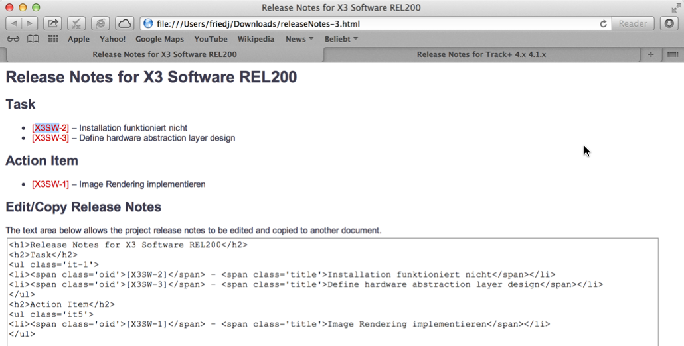This screenshot has height=346, width=684.
Task: Open the Google Maps bookmark
Action: coord(159,39)
